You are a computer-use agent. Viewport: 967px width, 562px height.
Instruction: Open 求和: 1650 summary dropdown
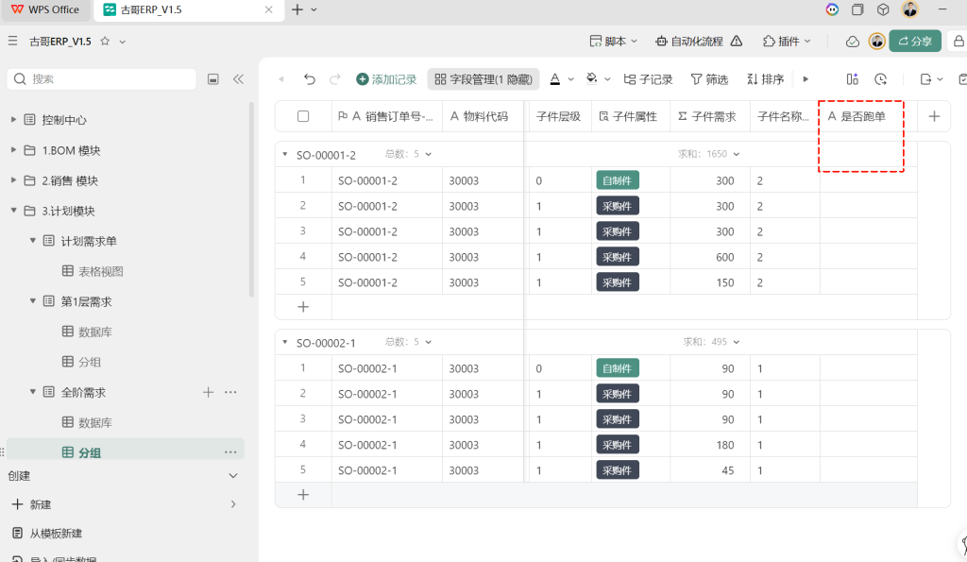(708, 154)
